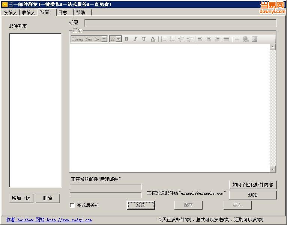
Task: Insert a numbered list
Action: (164, 39)
